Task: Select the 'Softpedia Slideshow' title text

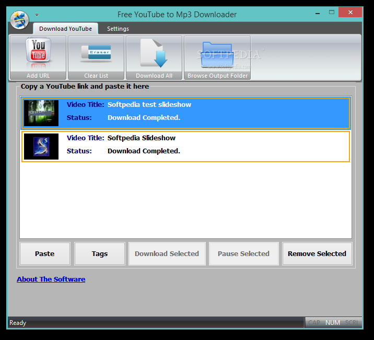Action: (x=142, y=138)
